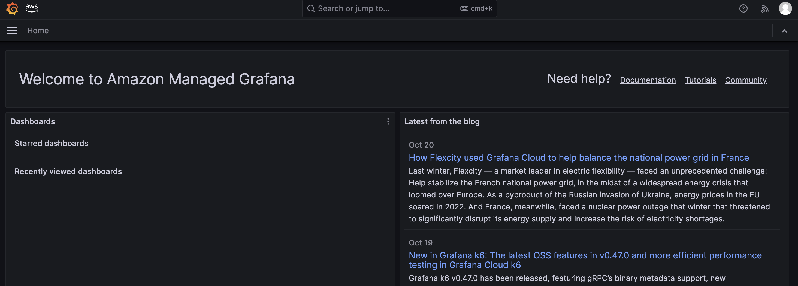Click the Welcome to Amazon Managed Grafana heading
The image size is (798, 286).
157,79
